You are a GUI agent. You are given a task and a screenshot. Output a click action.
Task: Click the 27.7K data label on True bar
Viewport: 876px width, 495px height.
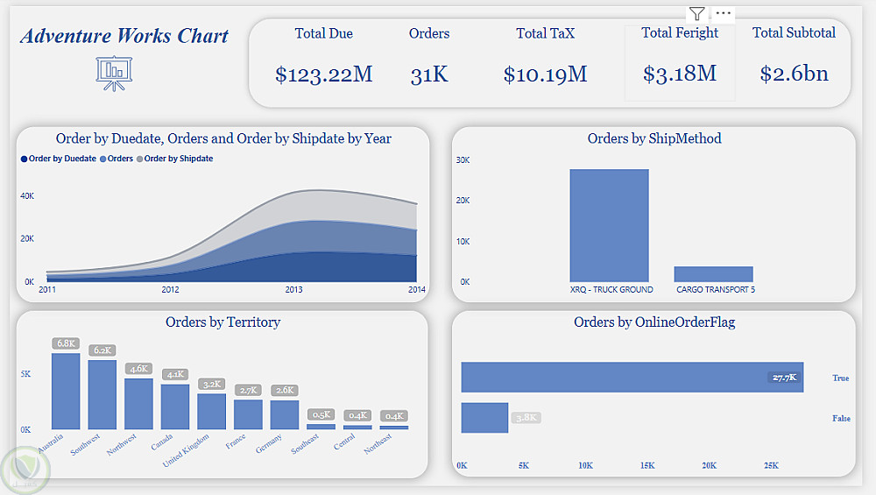point(784,378)
